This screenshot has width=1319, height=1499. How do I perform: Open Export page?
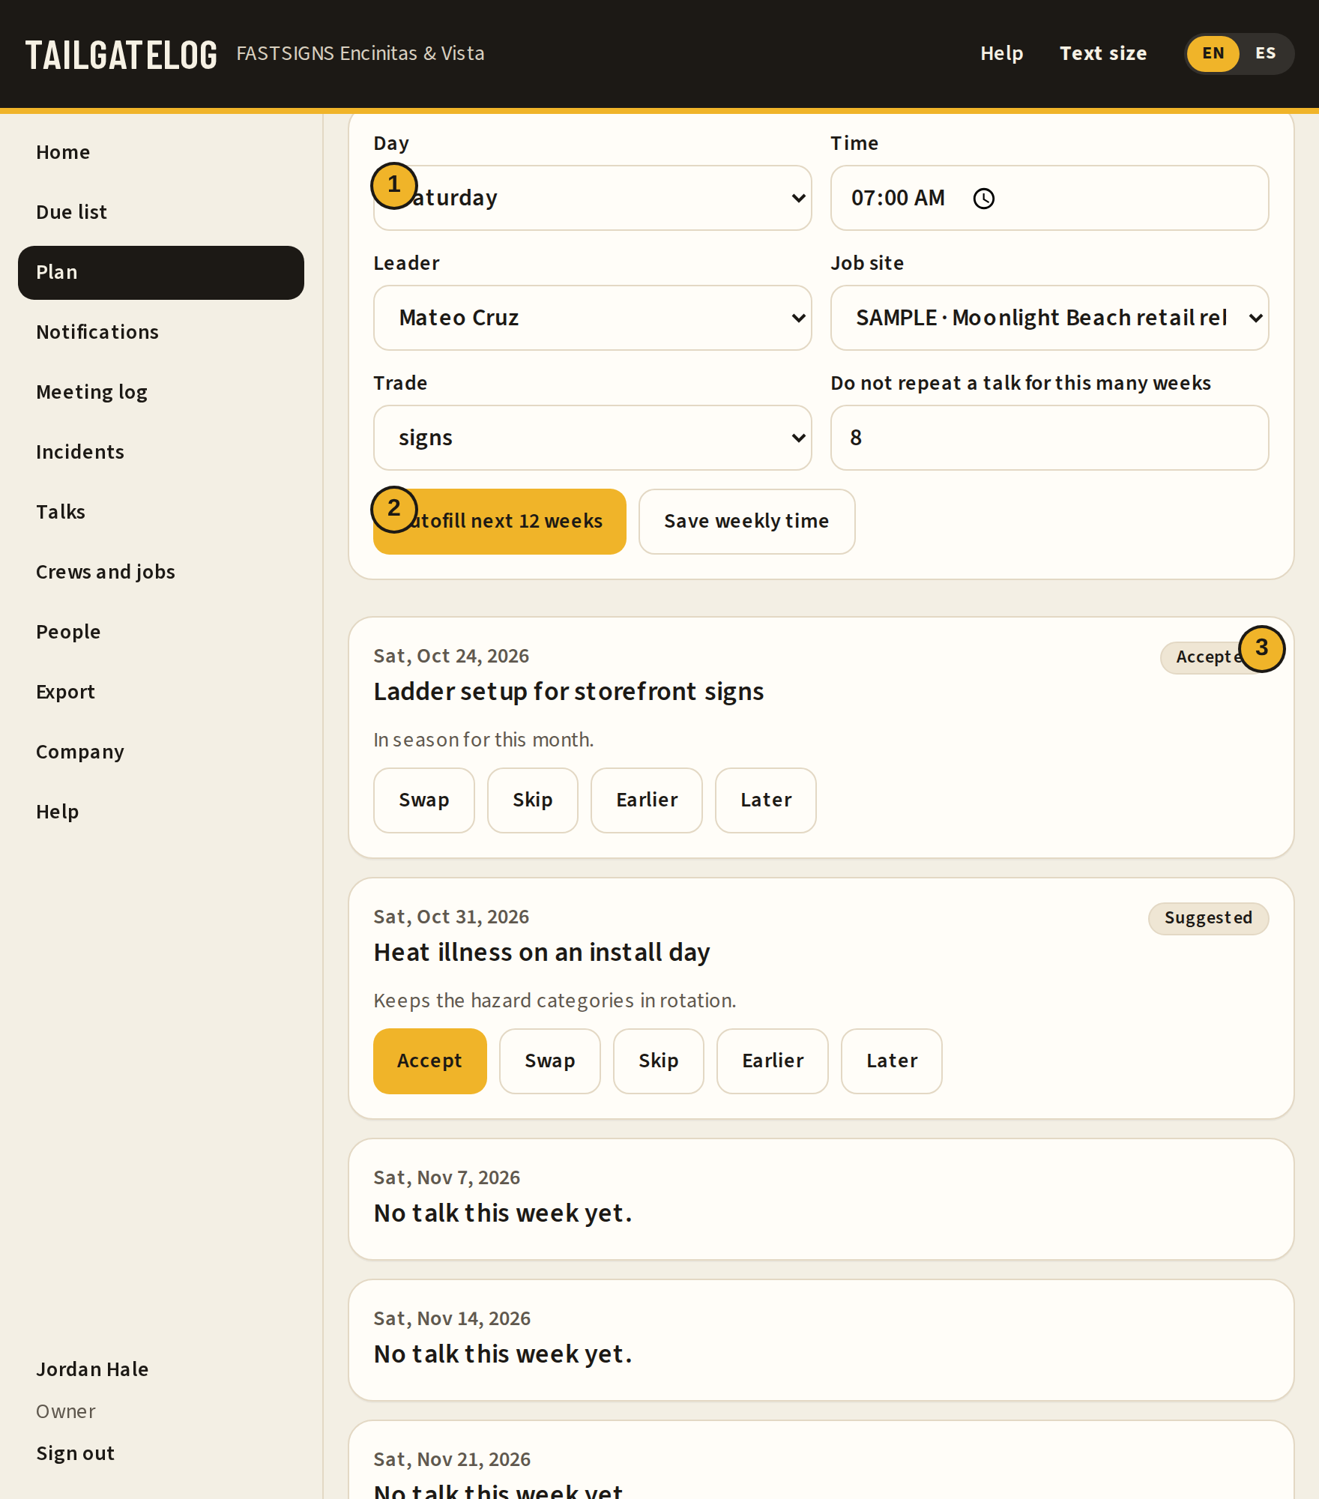click(x=161, y=692)
